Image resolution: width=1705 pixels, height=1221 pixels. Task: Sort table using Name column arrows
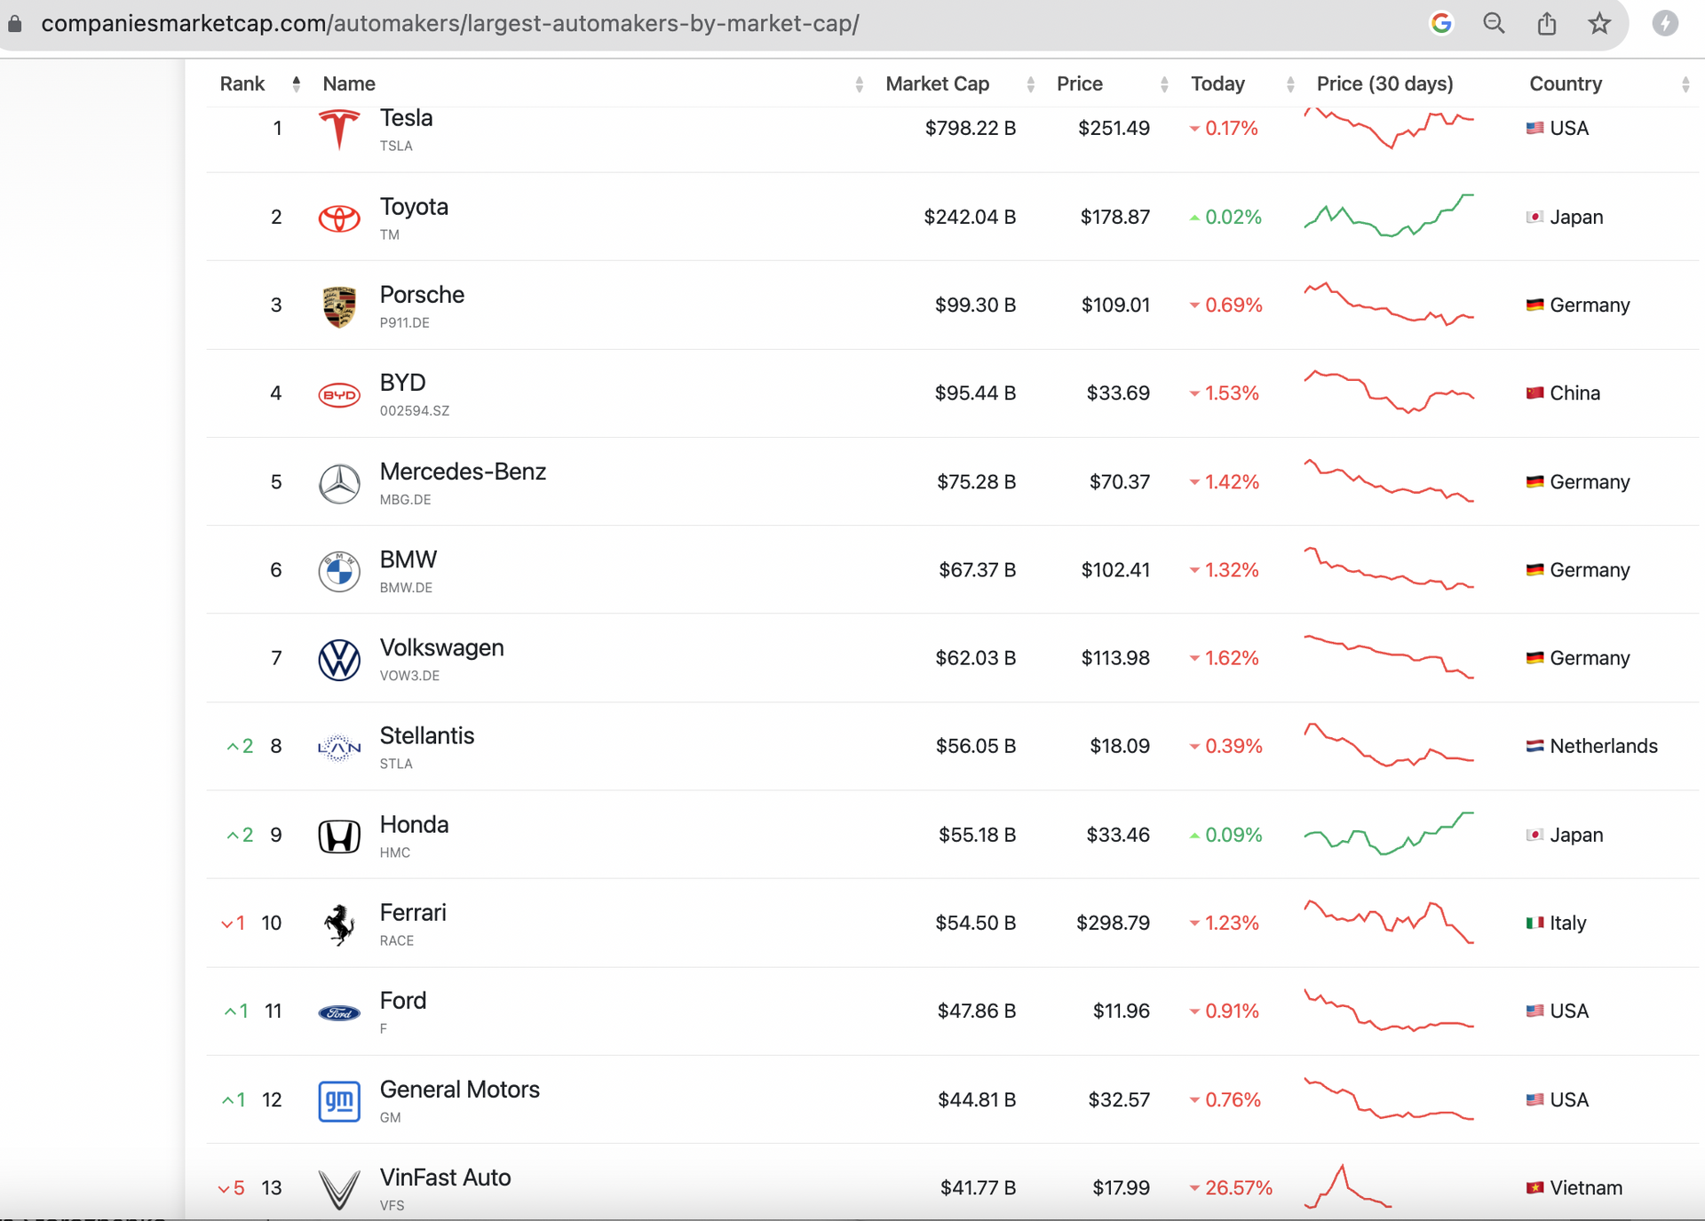[859, 83]
